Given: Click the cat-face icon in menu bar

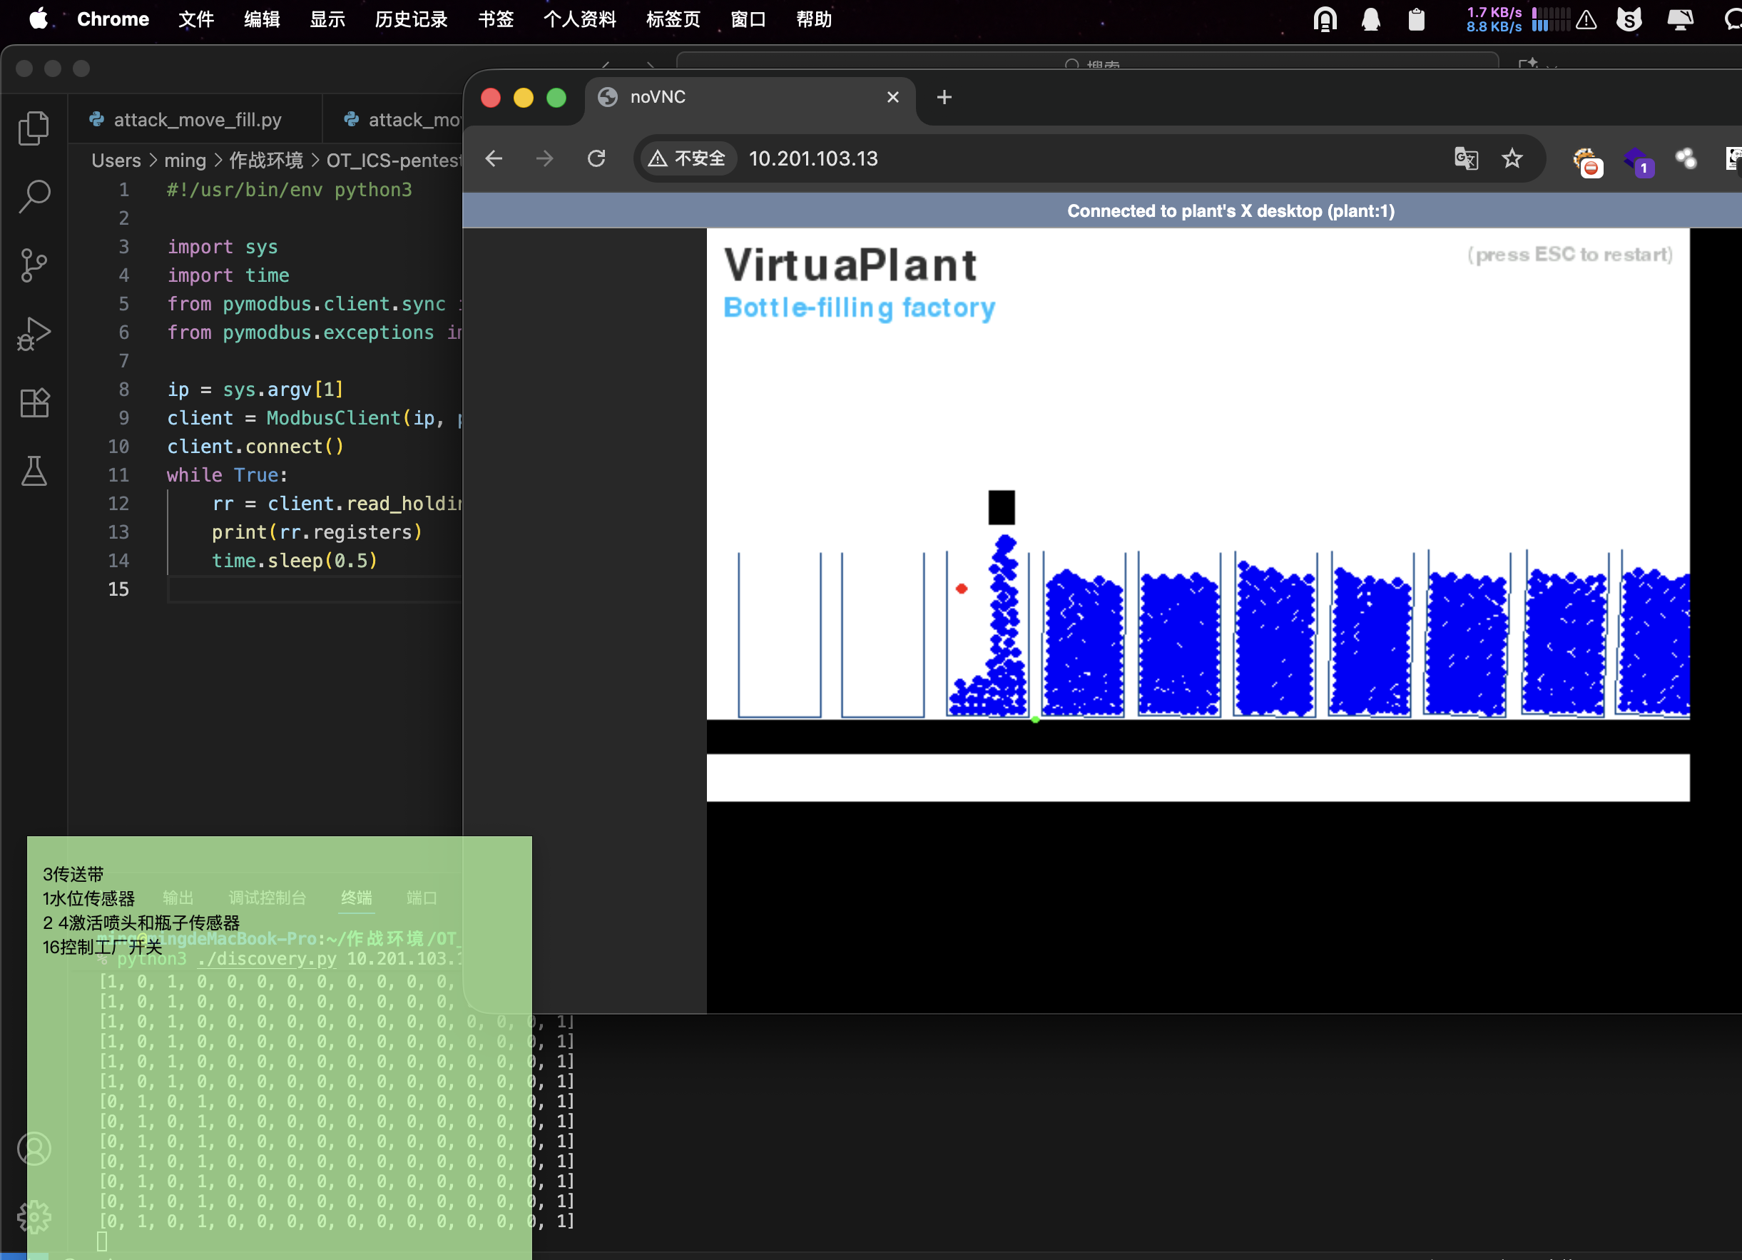Looking at the screenshot, I should [x=1629, y=19].
